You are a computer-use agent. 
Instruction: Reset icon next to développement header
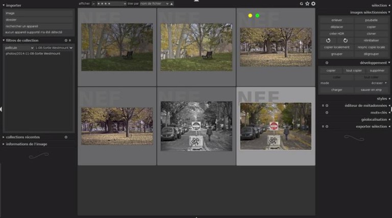point(327,63)
